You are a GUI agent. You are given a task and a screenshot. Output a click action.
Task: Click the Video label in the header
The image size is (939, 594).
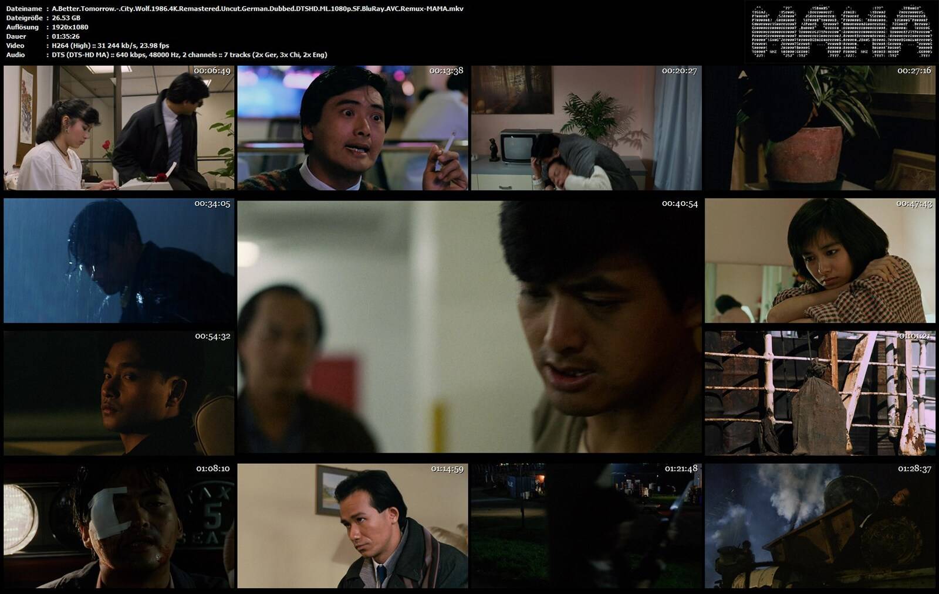click(15, 46)
